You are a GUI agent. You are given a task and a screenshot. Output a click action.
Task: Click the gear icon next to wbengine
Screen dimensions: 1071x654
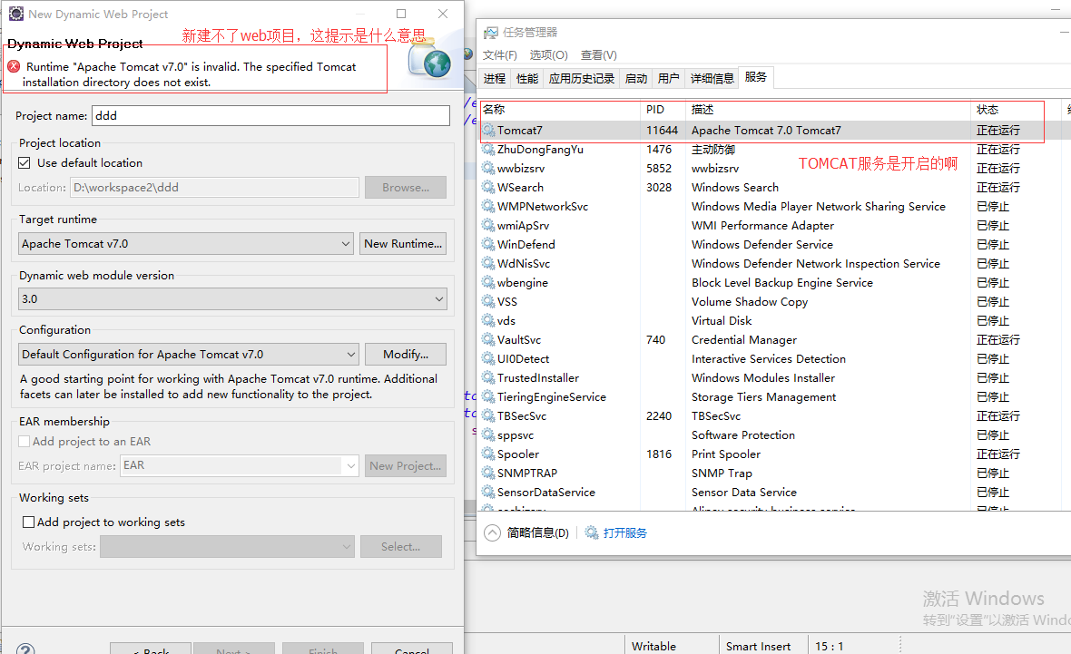coord(488,283)
